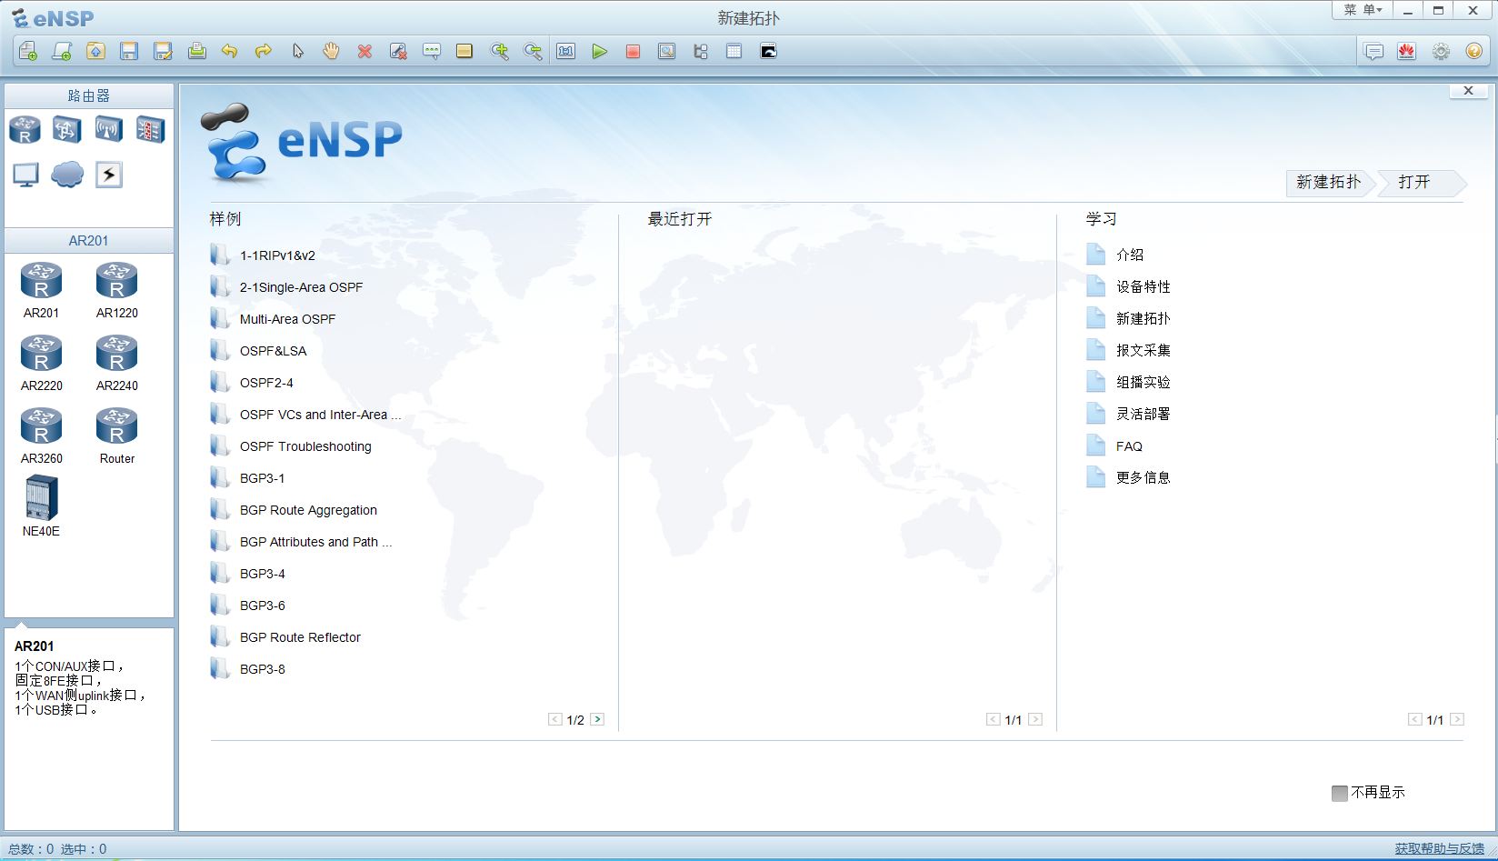Open the Huawei website icon
Image resolution: width=1498 pixels, height=861 pixels.
tap(1407, 52)
